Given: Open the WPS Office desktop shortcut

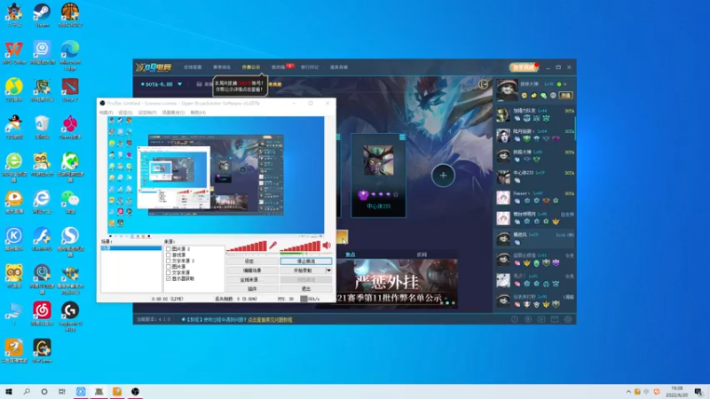Looking at the screenshot, I should pyautogui.click(x=14, y=52).
